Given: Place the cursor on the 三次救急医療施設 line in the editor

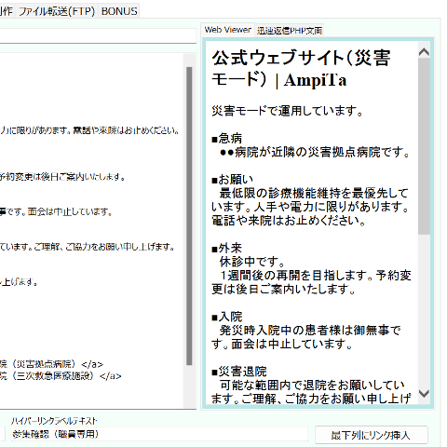Looking at the screenshot, I should click(x=61, y=376).
